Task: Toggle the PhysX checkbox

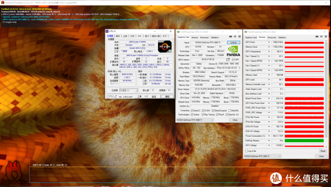Action: (x=217, y=114)
